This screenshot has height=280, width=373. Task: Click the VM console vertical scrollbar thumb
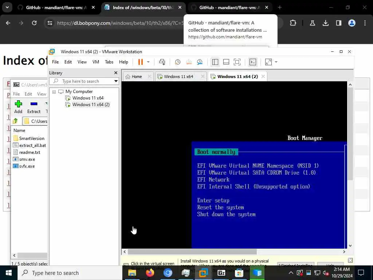point(350,134)
